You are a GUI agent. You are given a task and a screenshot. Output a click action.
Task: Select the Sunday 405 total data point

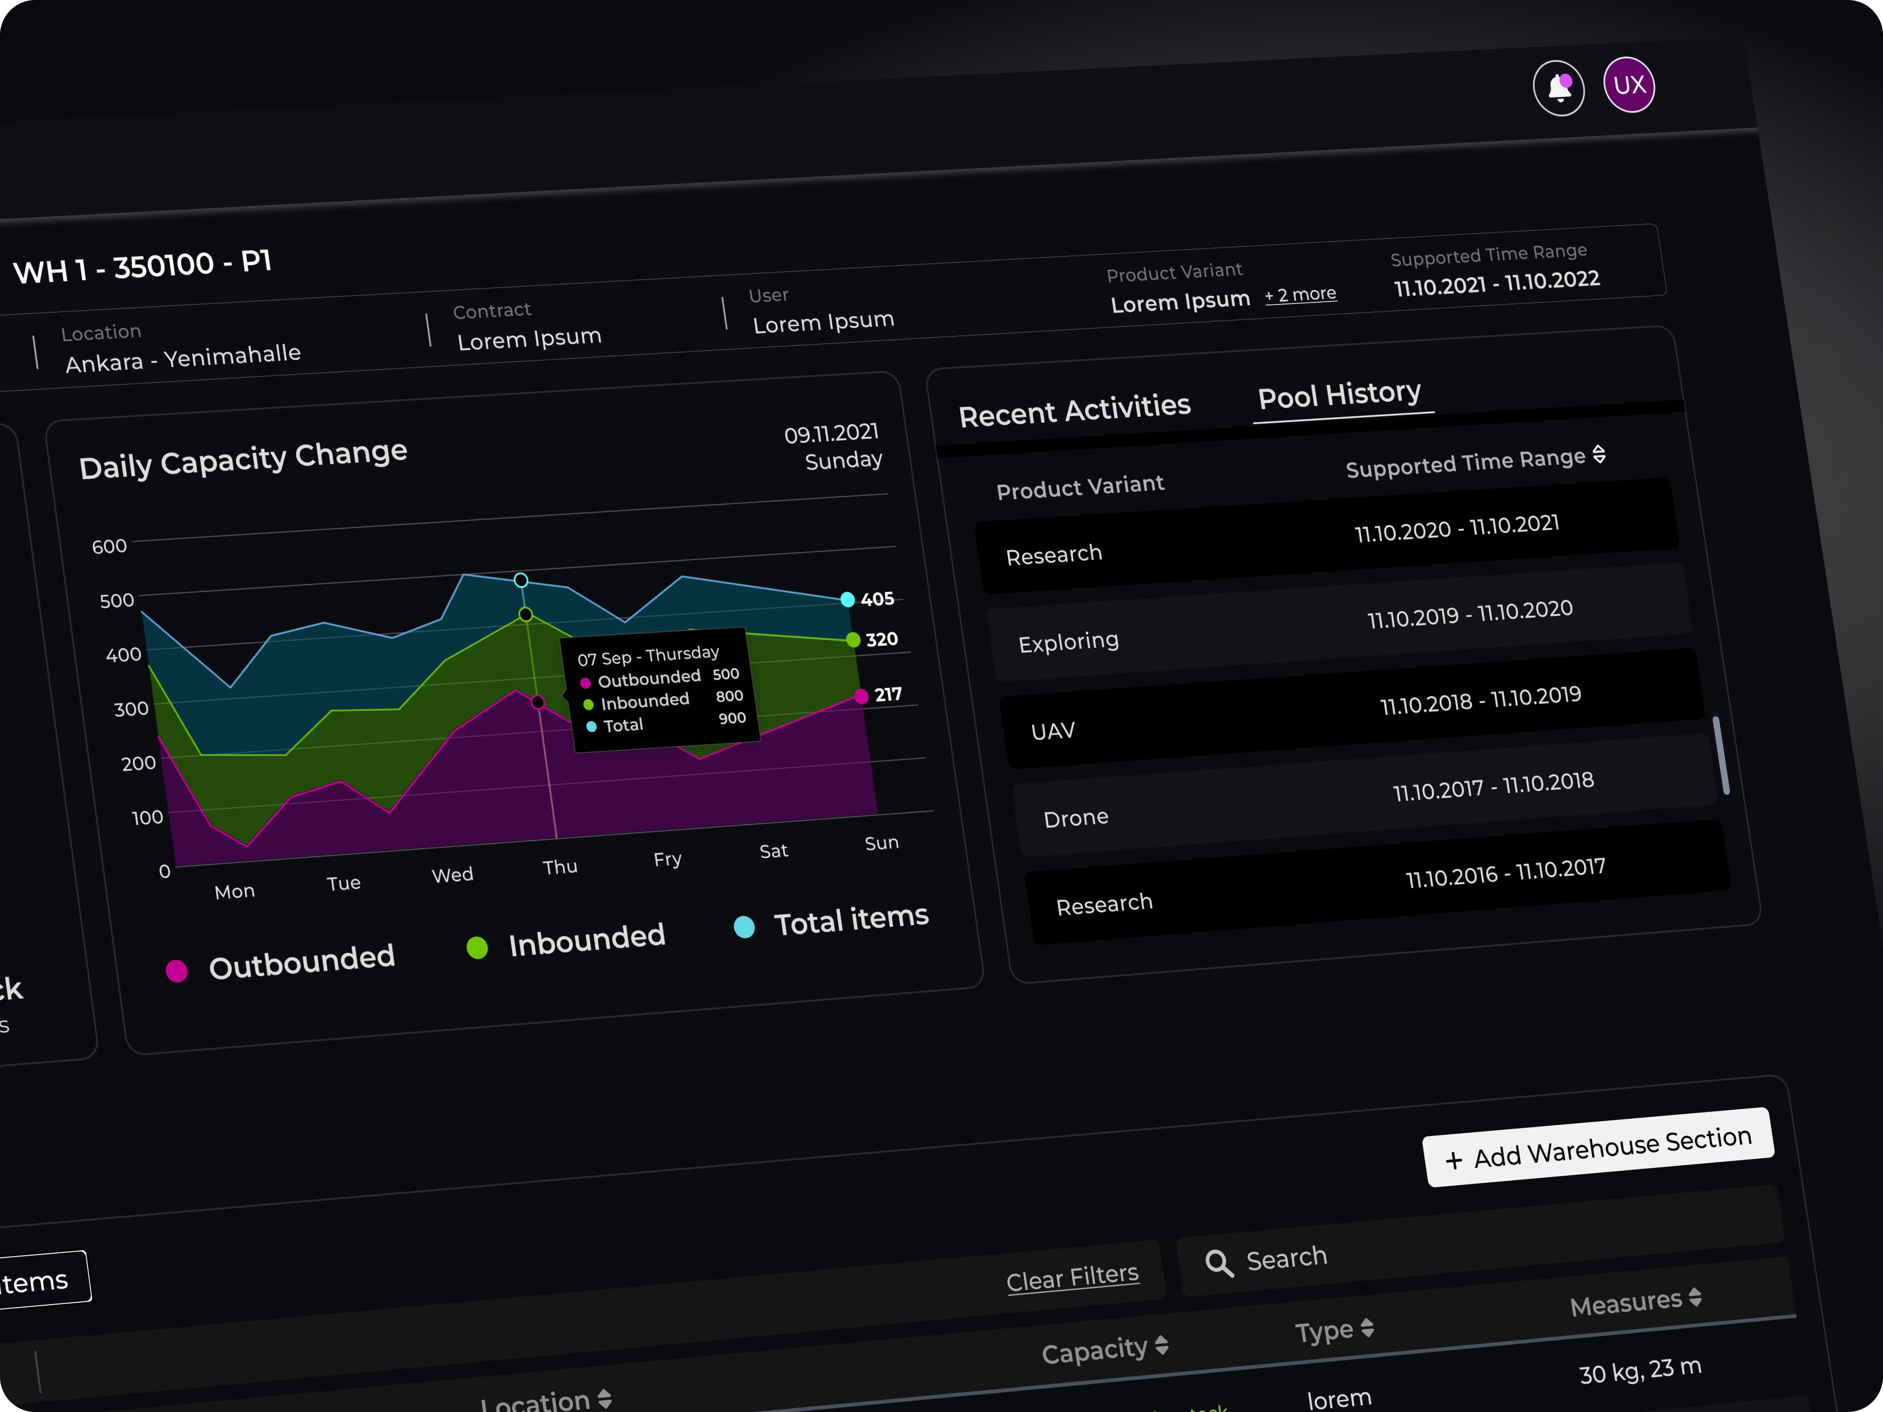[x=847, y=599]
